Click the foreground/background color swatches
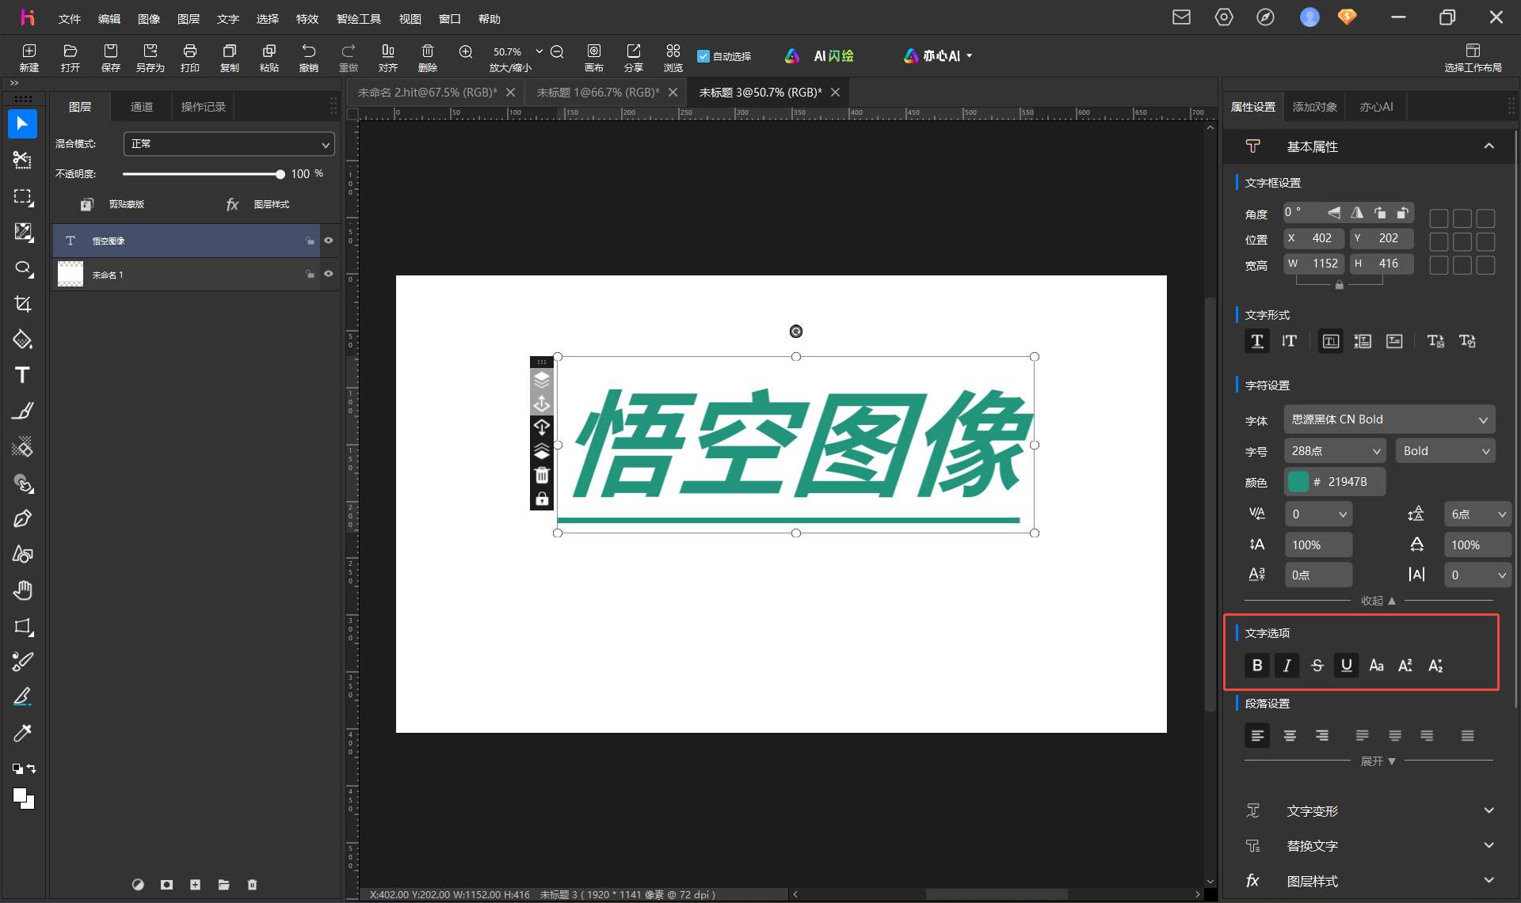This screenshot has width=1521, height=903. pos(24,799)
